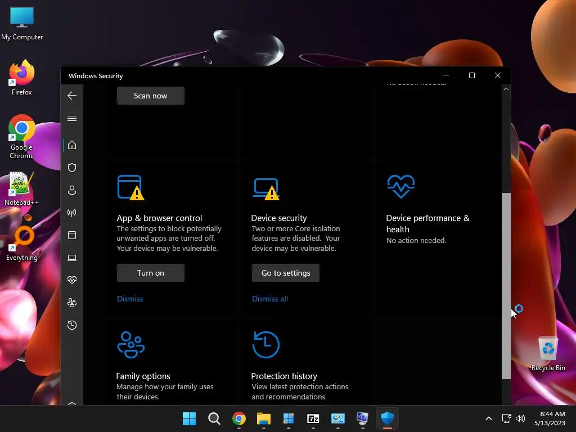This screenshot has width=576, height=432.
Task: Open the Device security heading
Action: click(279, 218)
